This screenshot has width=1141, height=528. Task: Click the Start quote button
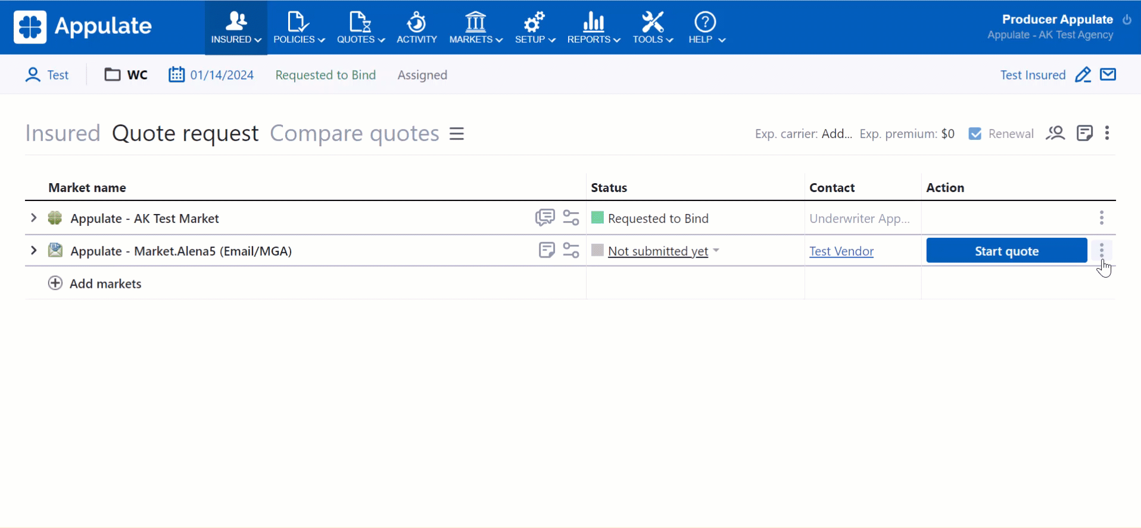click(1006, 251)
